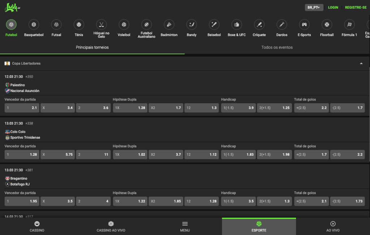Select 1X double chance 1.28 Palestino match
Image resolution: width=370 pixels, height=235 pixels.
click(x=130, y=108)
